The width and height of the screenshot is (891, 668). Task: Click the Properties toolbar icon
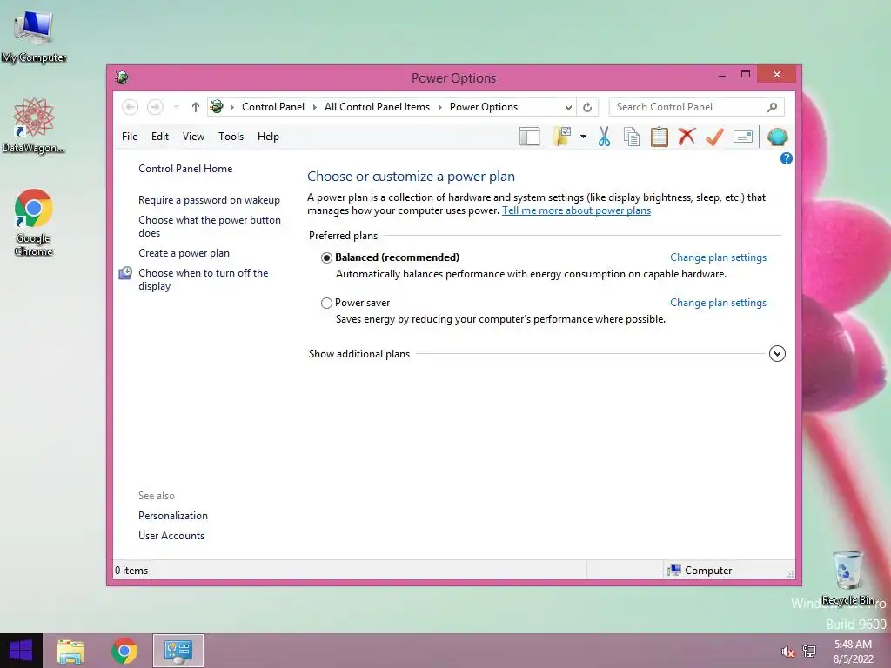click(x=743, y=137)
